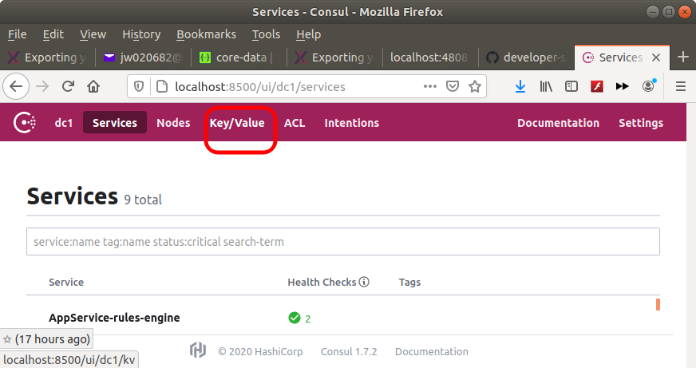Click the green passing check icon

pos(295,318)
